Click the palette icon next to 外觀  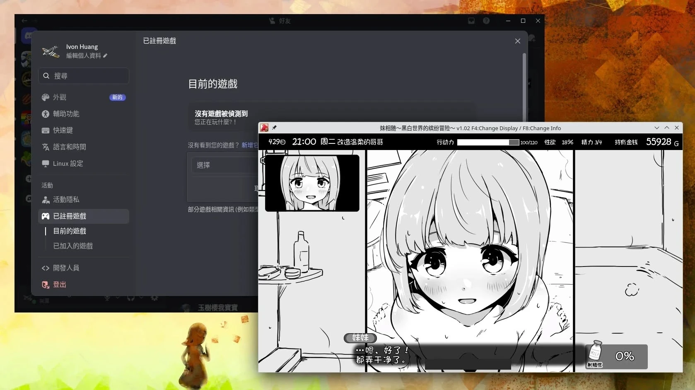[46, 97]
